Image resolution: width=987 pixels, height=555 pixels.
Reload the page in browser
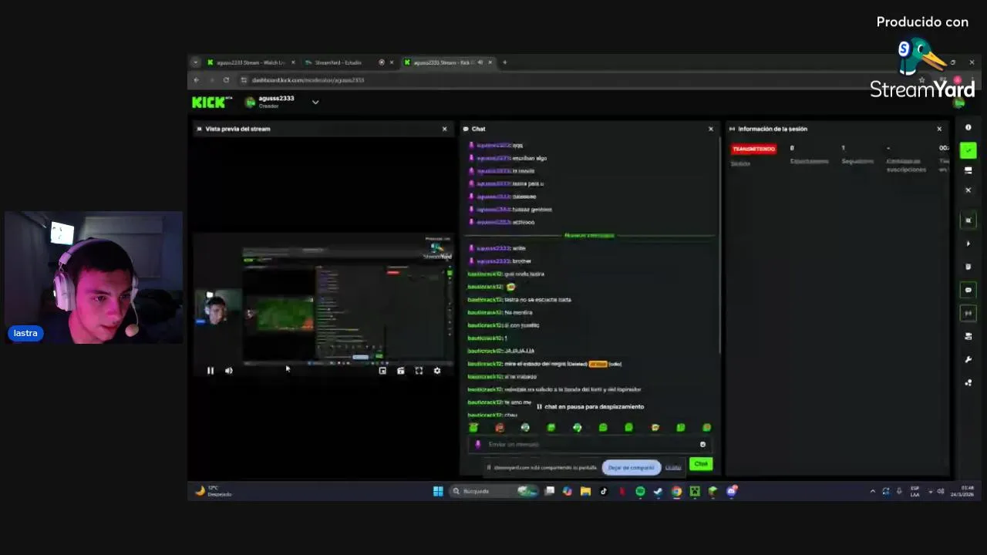pyautogui.click(x=226, y=80)
